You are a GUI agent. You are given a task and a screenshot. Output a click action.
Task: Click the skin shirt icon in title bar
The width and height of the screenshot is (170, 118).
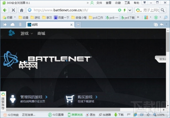pyautogui.click(x=144, y=3)
